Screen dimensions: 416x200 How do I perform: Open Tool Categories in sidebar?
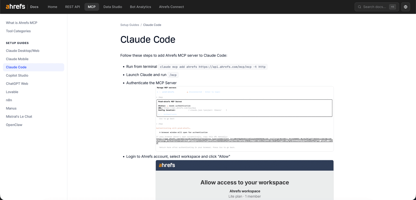tap(18, 31)
